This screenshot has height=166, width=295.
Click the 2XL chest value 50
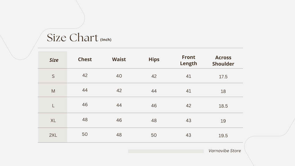pos(85,134)
